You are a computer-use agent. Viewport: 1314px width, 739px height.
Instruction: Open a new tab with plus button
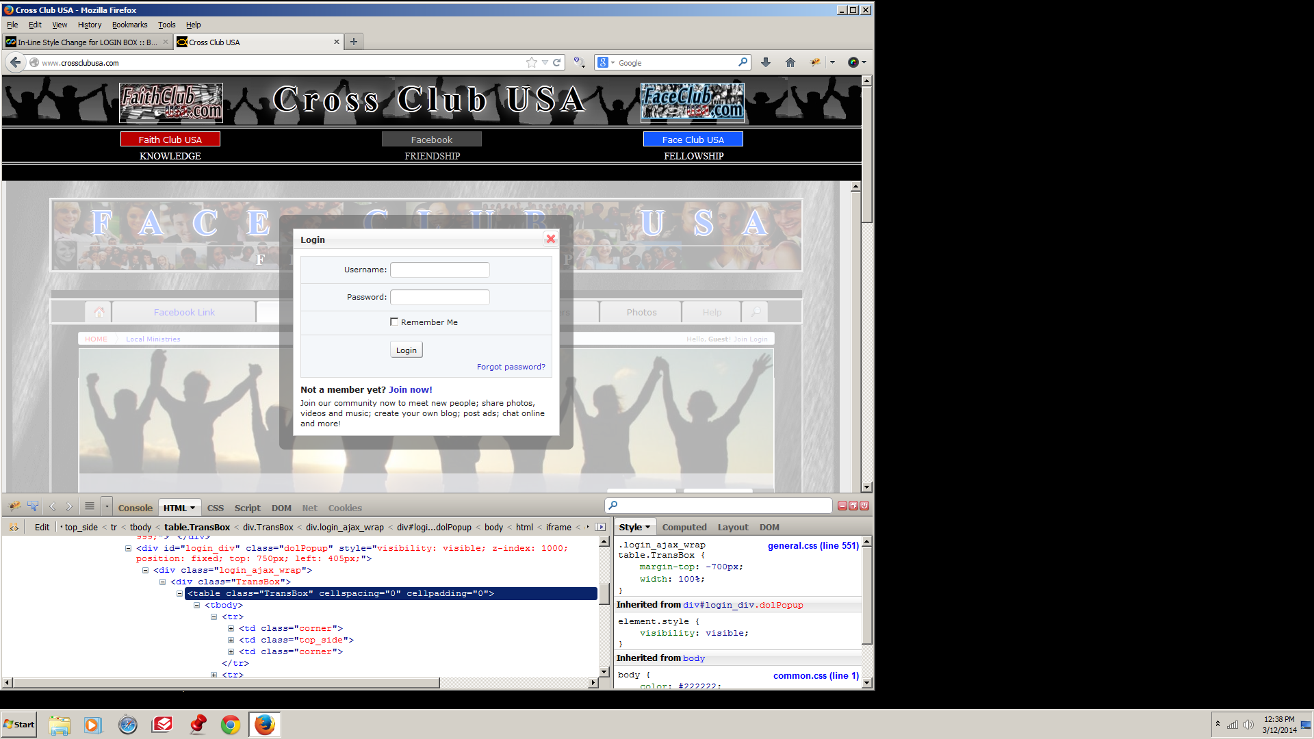point(354,42)
